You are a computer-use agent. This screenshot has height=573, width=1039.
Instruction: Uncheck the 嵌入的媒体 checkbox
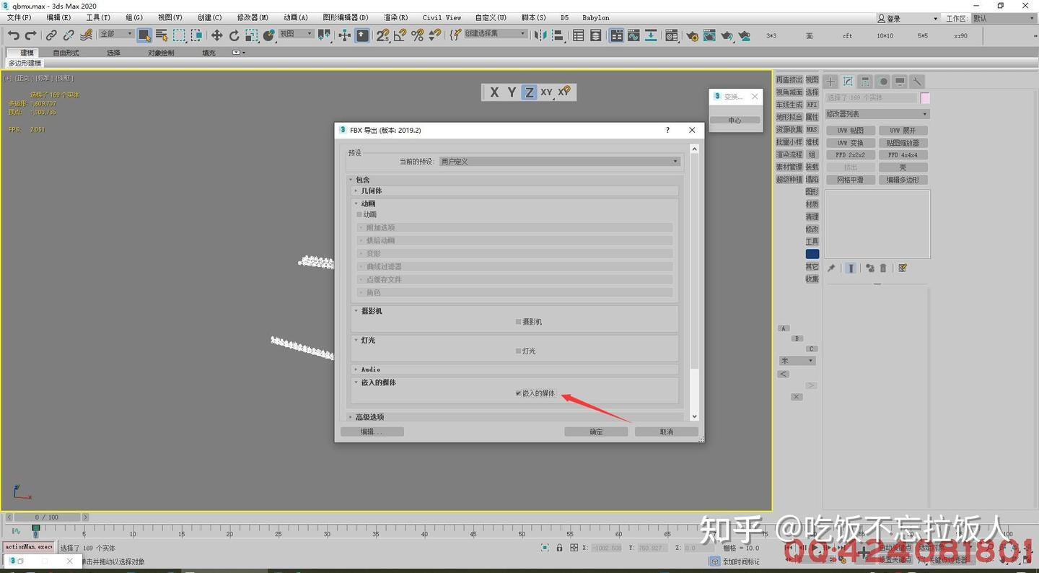click(x=518, y=393)
